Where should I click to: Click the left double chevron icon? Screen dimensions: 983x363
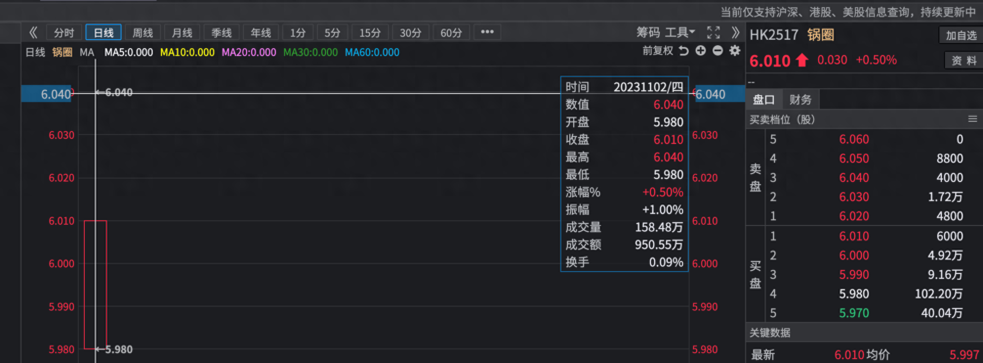(x=33, y=32)
